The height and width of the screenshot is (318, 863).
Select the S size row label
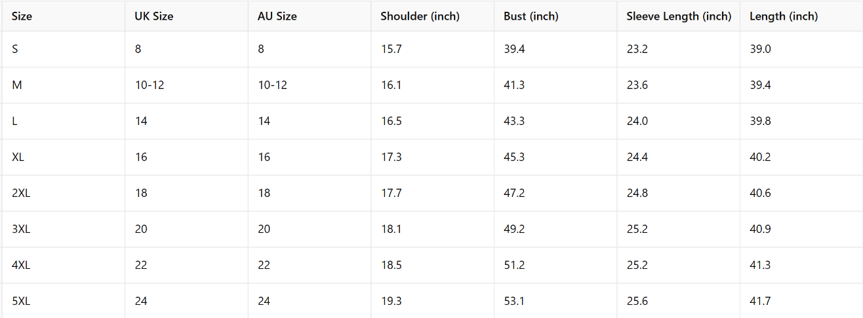point(15,49)
